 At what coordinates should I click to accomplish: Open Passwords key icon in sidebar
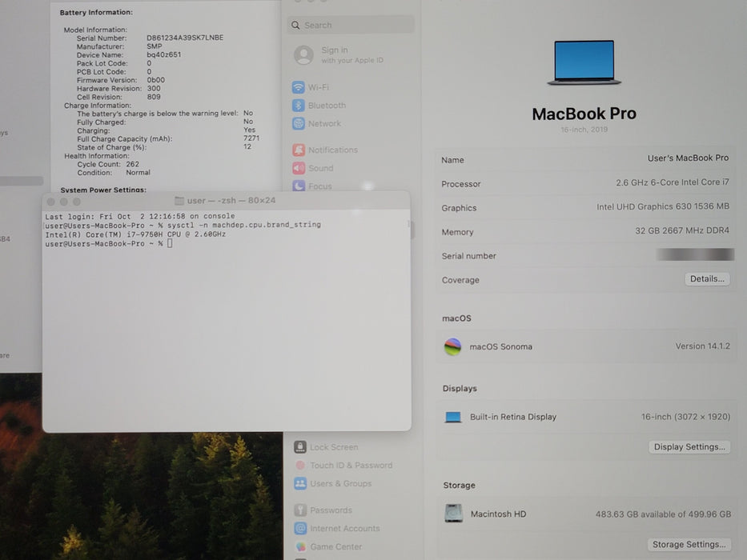tap(300, 510)
